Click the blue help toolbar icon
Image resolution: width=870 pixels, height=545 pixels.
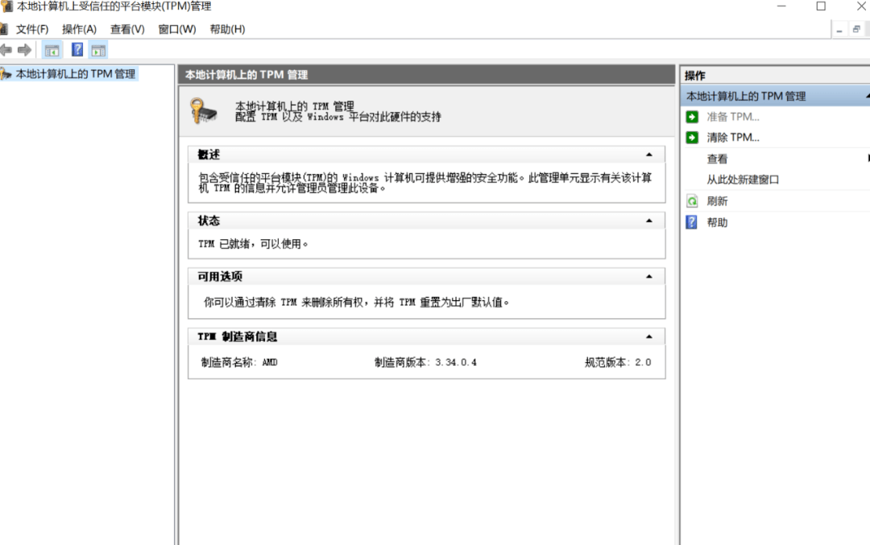77,49
